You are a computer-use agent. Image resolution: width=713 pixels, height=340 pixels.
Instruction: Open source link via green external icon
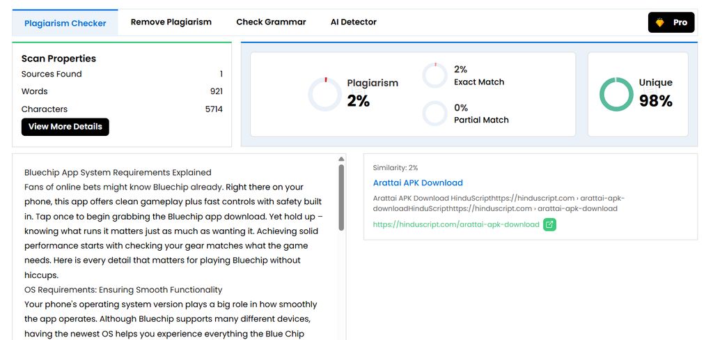point(549,224)
